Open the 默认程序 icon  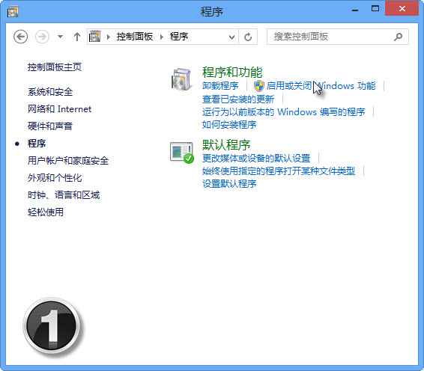[x=182, y=153]
